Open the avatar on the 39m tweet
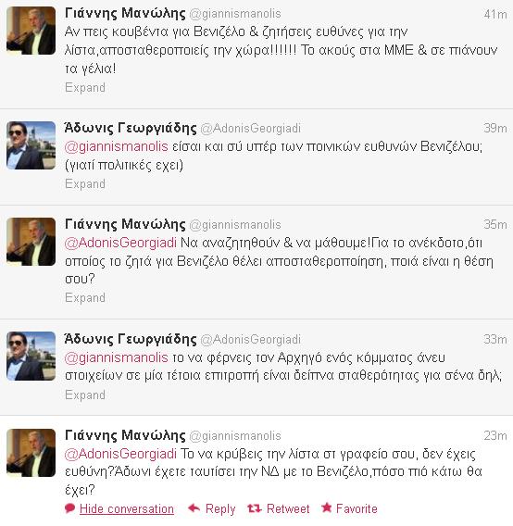Image resolution: width=513 pixels, height=526 pixels. [31, 145]
